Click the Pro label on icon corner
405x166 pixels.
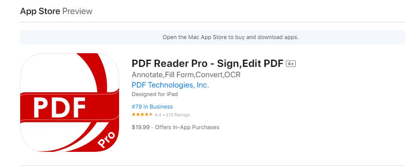107,140
